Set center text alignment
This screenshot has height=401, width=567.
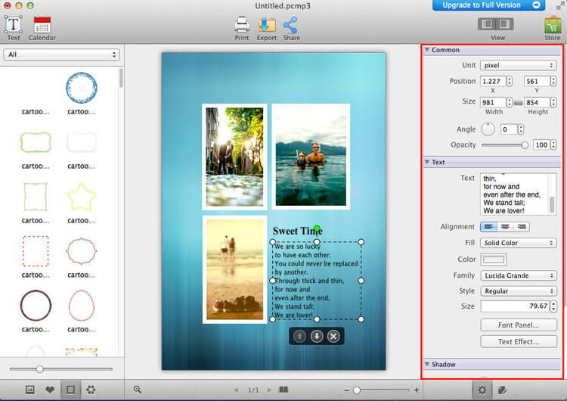[505, 227]
